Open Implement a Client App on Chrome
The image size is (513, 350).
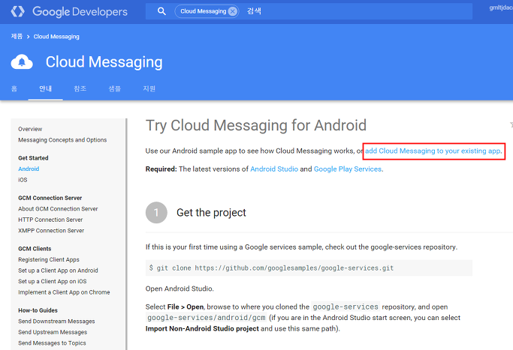64,292
